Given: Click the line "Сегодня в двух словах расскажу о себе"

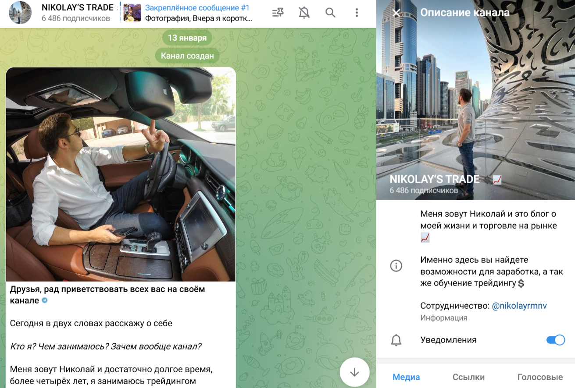Looking at the screenshot, I should [x=91, y=324].
